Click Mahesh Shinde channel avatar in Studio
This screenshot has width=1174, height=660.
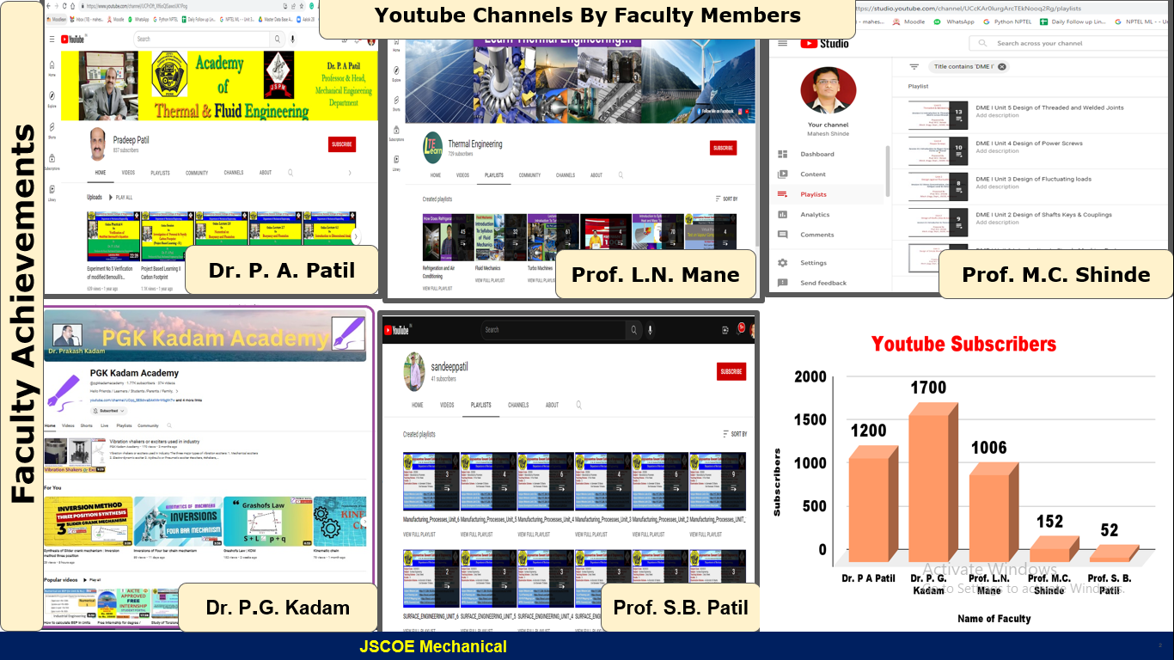(829, 91)
